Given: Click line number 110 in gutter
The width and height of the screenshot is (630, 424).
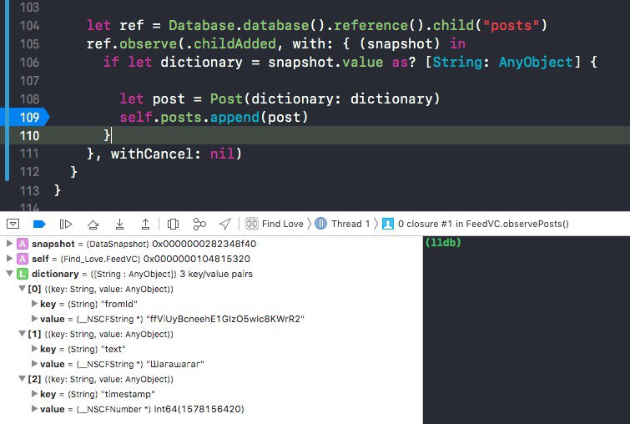Looking at the screenshot, I should [30, 135].
